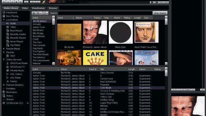Expand the Remote Media node

click(4, 49)
